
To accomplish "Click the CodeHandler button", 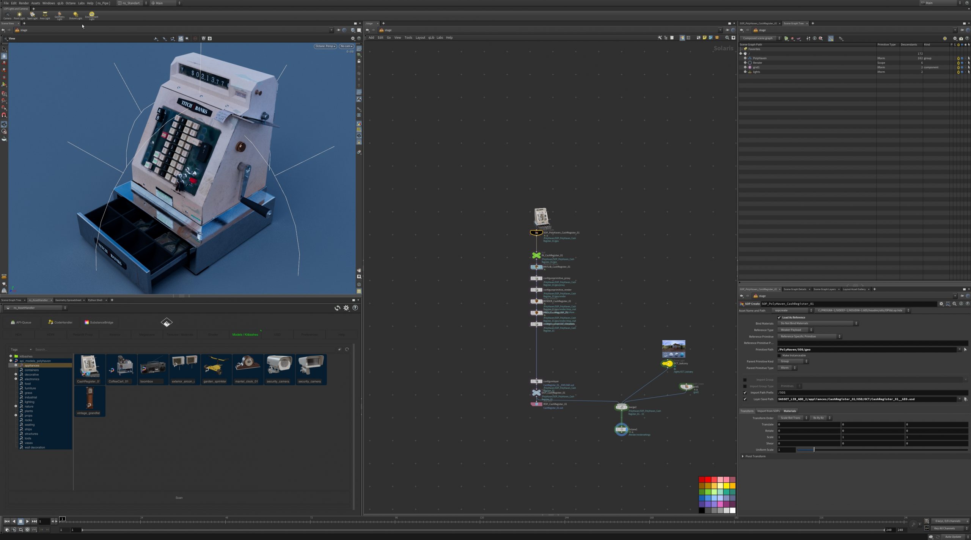I will coord(60,322).
